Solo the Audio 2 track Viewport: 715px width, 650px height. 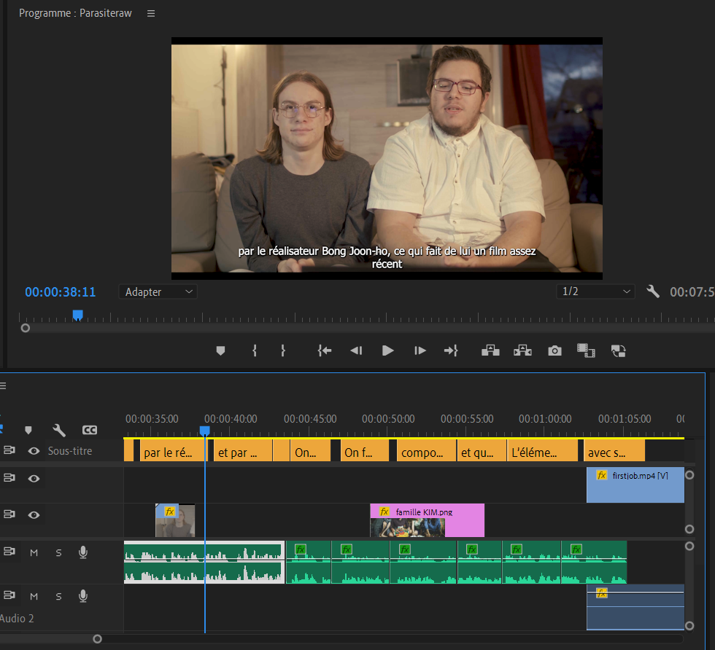click(x=58, y=597)
